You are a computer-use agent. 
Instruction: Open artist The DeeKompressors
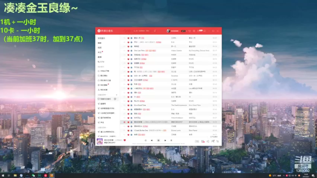(x=179, y=105)
